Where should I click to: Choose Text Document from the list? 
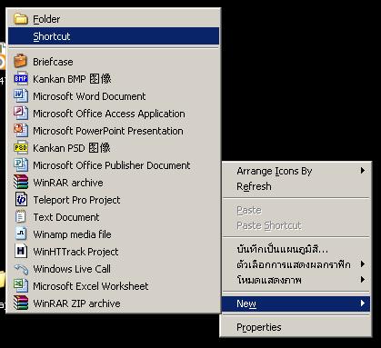pyautogui.click(x=114, y=217)
